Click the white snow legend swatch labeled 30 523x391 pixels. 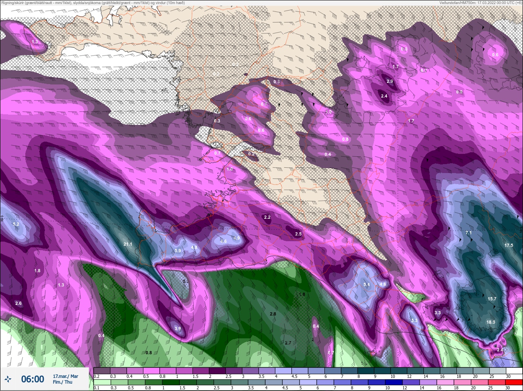[514, 371]
